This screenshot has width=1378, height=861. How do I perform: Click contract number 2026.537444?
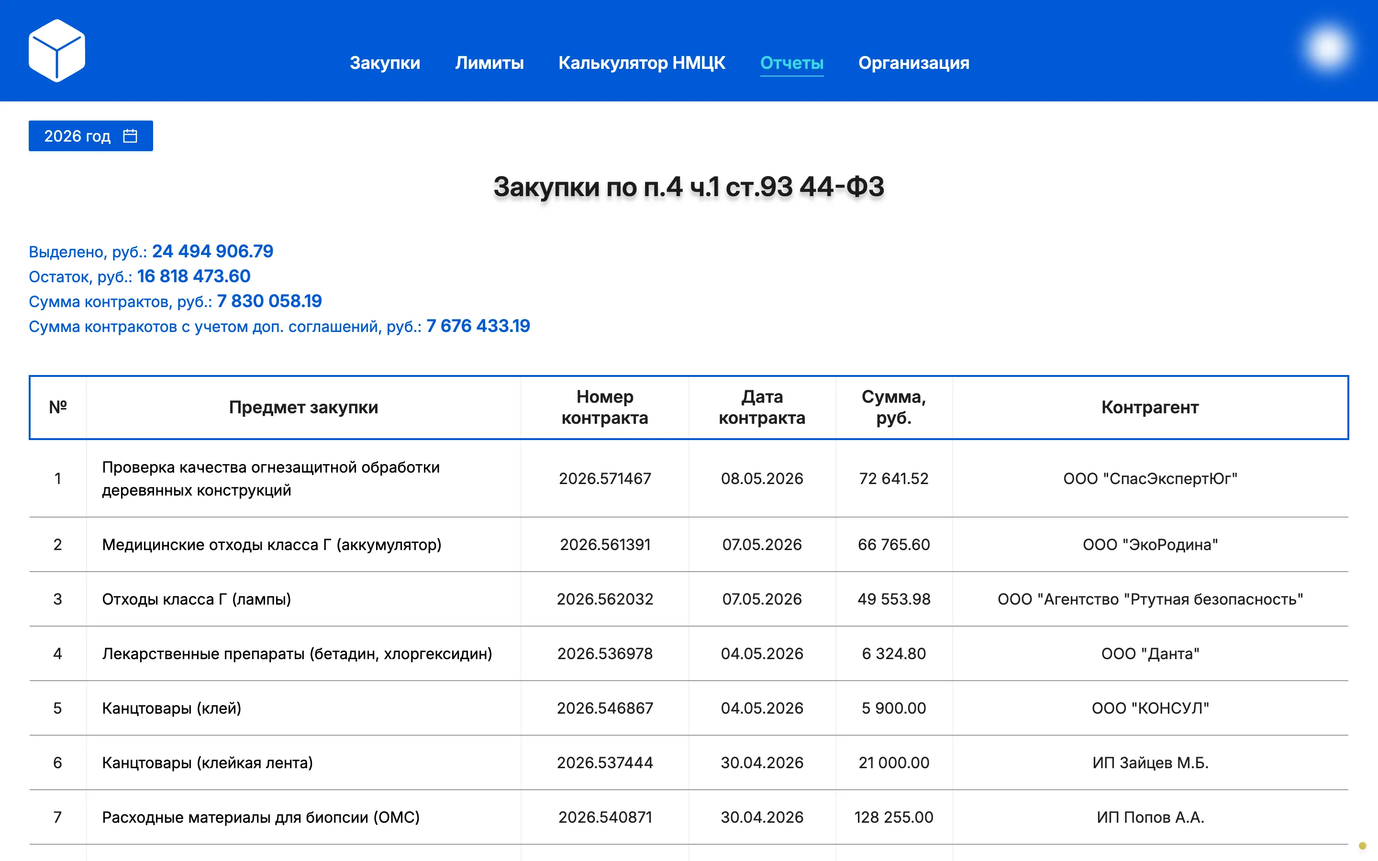[x=605, y=763]
